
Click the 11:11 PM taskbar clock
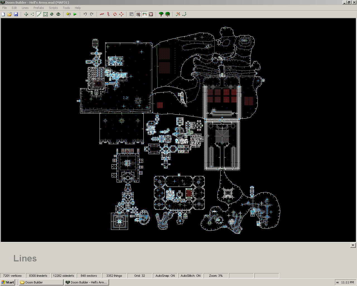(x=348, y=282)
